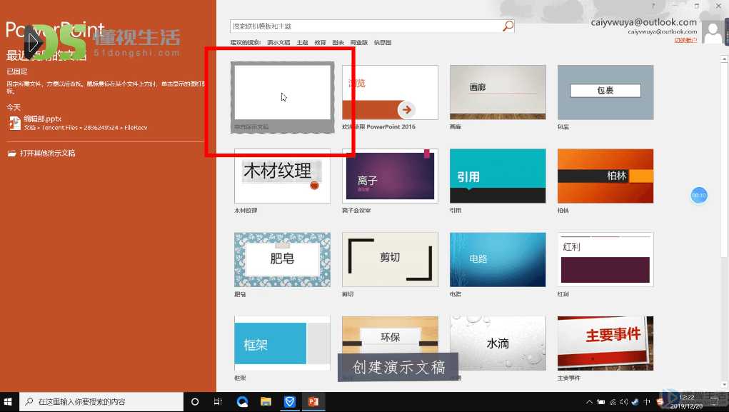Open Task View on taskbar
Image resolution: width=729 pixels, height=412 pixels.
218,402
